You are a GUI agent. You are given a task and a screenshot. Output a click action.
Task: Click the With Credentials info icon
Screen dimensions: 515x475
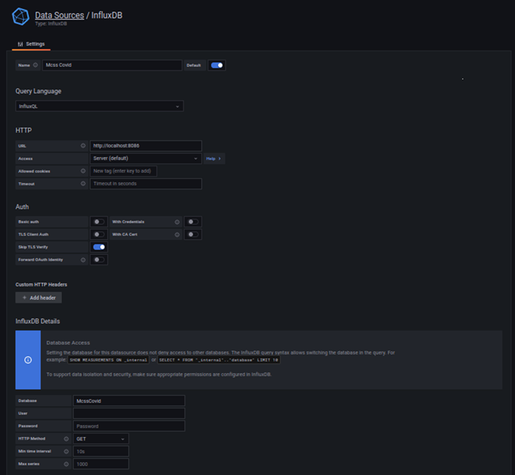(x=177, y=222)
